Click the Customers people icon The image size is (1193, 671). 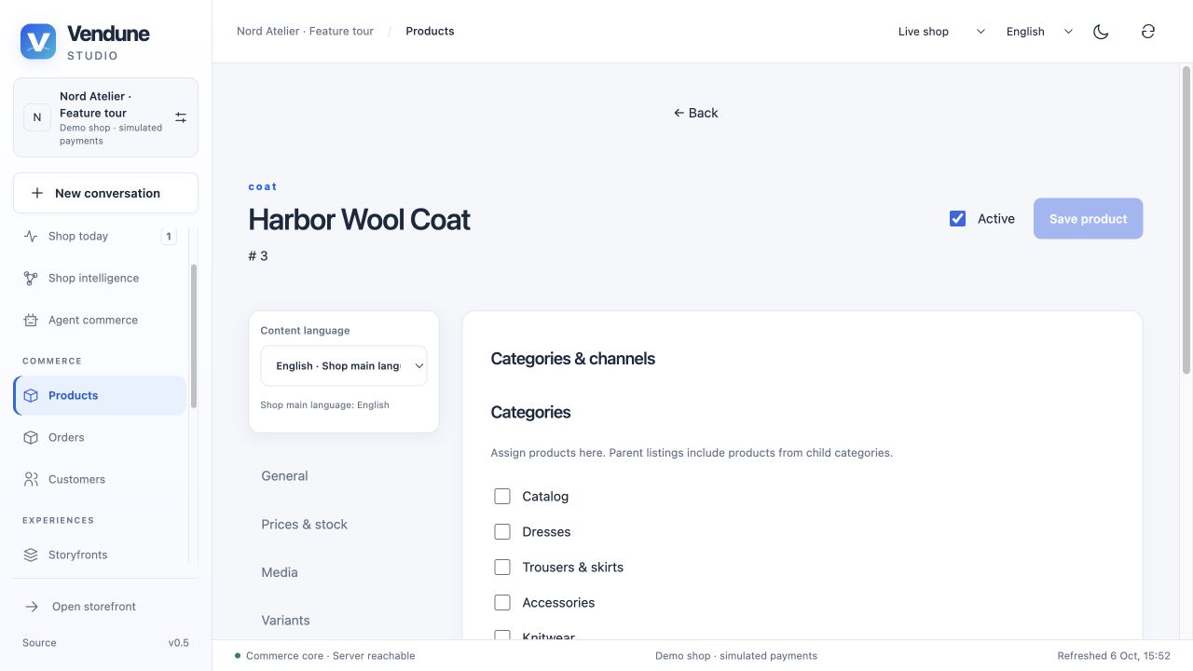[x=31, y=479]
